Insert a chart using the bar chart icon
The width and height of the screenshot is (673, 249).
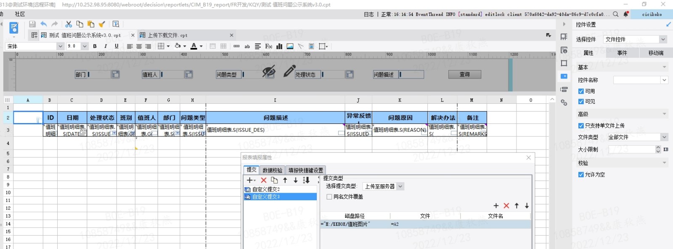click(279, 46)
